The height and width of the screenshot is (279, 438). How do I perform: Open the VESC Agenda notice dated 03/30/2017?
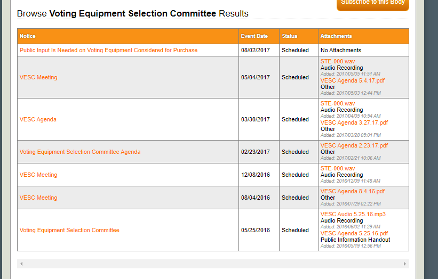[38, 119]
